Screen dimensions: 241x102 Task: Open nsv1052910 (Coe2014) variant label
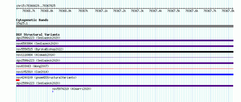pyautogui.click(x=32, y=72)
